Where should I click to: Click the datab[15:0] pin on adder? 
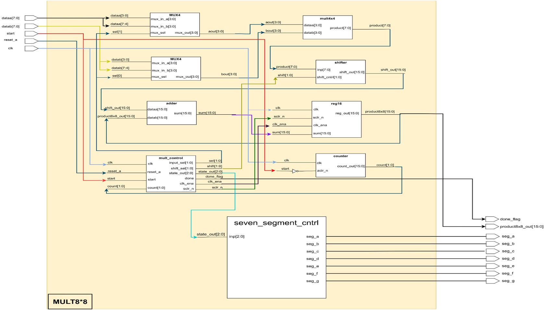coord(157,118)
